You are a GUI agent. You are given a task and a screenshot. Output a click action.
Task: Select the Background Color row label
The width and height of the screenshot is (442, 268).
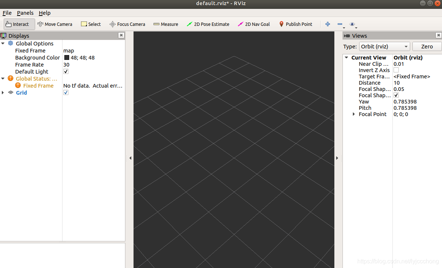37,58
